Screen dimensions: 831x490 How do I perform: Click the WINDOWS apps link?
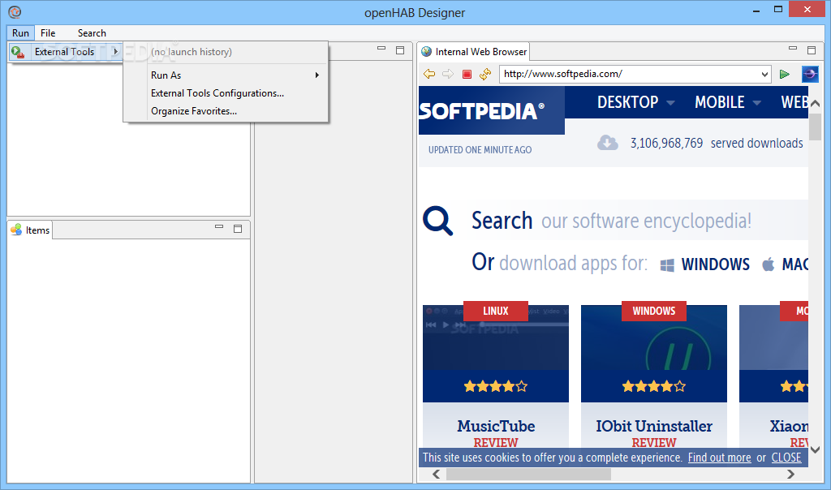click(716, 264)
